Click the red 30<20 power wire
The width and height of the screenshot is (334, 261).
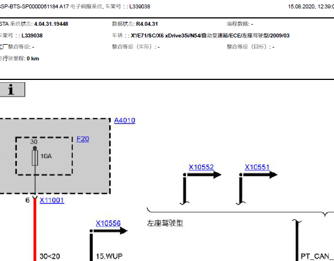click(35, 230)
